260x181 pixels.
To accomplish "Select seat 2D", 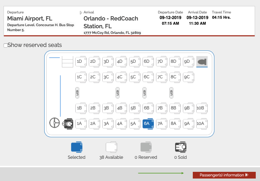I will coord(94,62).
